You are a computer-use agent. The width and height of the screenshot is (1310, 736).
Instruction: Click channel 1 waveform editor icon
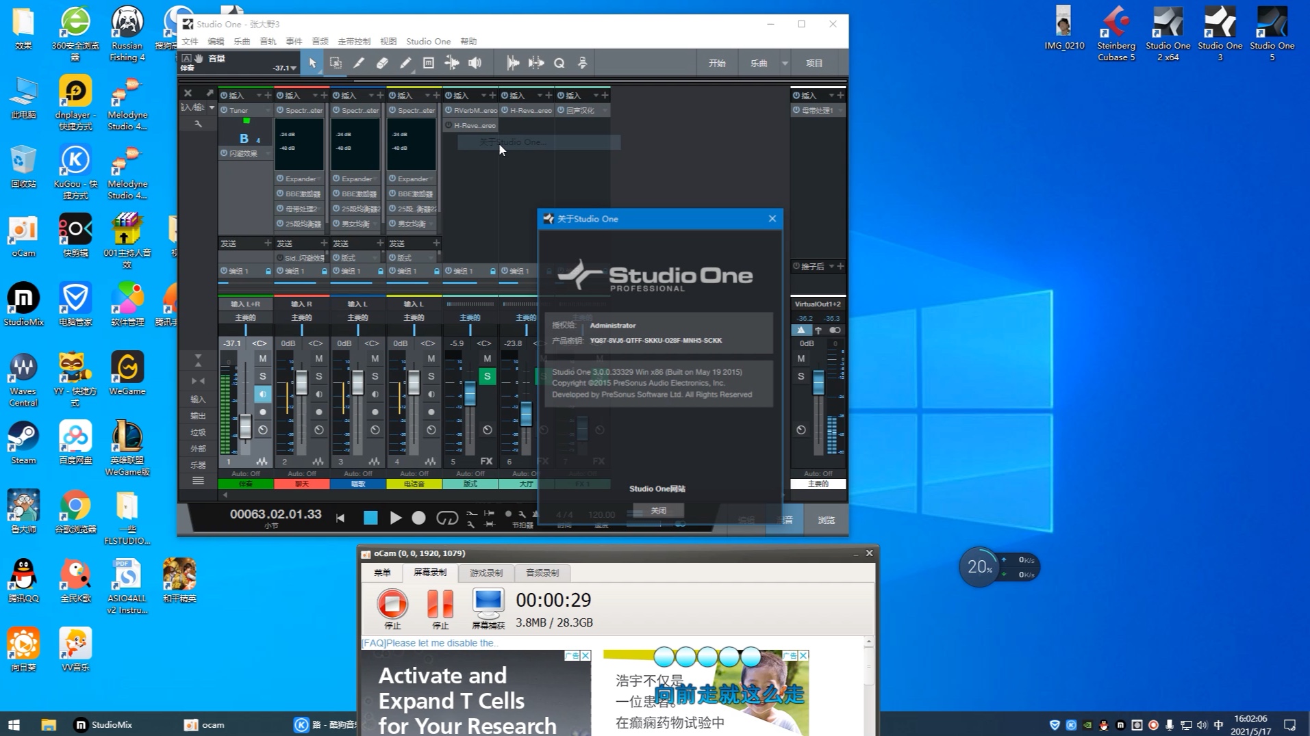(x=262, y=462)
